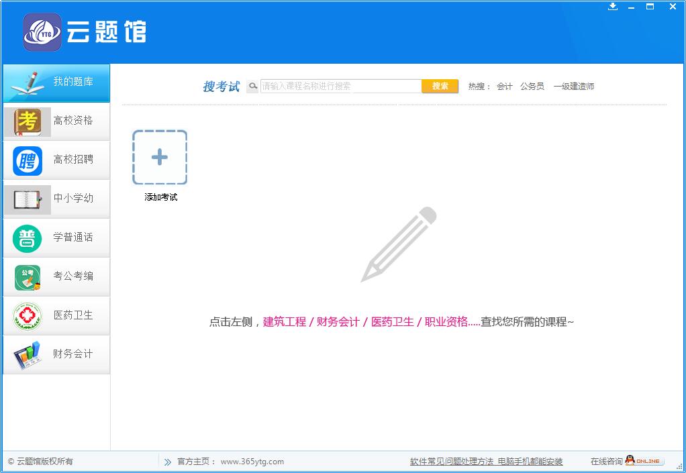Click the download icon in the title bar
The height and width of the screenshot is (473, 686).
point(611,7)
